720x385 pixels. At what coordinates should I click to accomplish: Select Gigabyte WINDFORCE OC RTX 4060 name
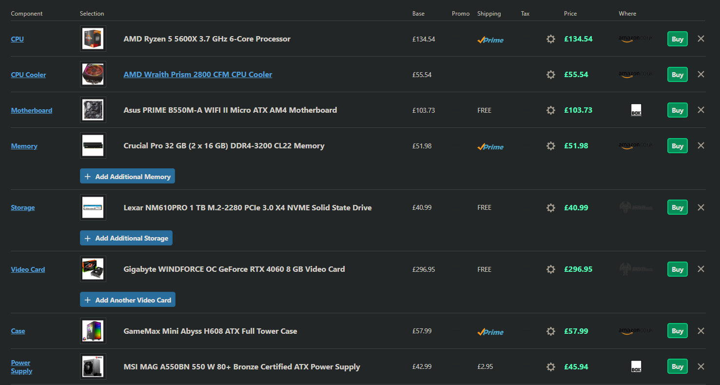pos(234,269)
